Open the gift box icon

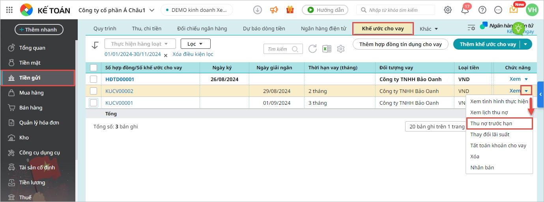(290, 10)
